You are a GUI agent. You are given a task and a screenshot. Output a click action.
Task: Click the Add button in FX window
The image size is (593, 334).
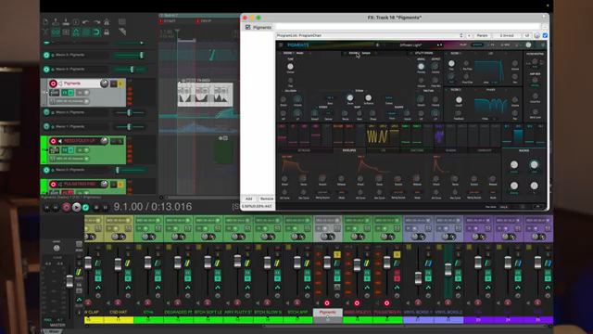(249, 199)
